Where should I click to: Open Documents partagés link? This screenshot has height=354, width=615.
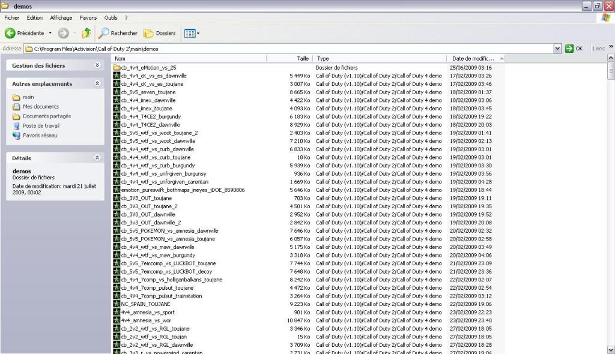(47, 116)
